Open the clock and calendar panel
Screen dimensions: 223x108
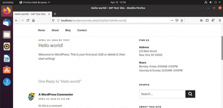pyautogui.click(x=118, y=2)
